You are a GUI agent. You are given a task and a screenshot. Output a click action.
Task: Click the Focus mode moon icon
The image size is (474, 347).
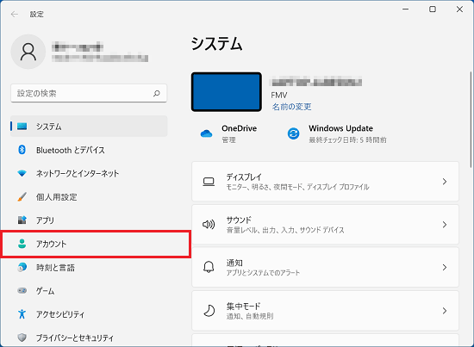[209, 311]
